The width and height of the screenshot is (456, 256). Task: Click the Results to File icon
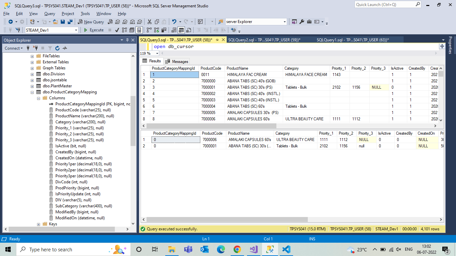tap(189, 30)
